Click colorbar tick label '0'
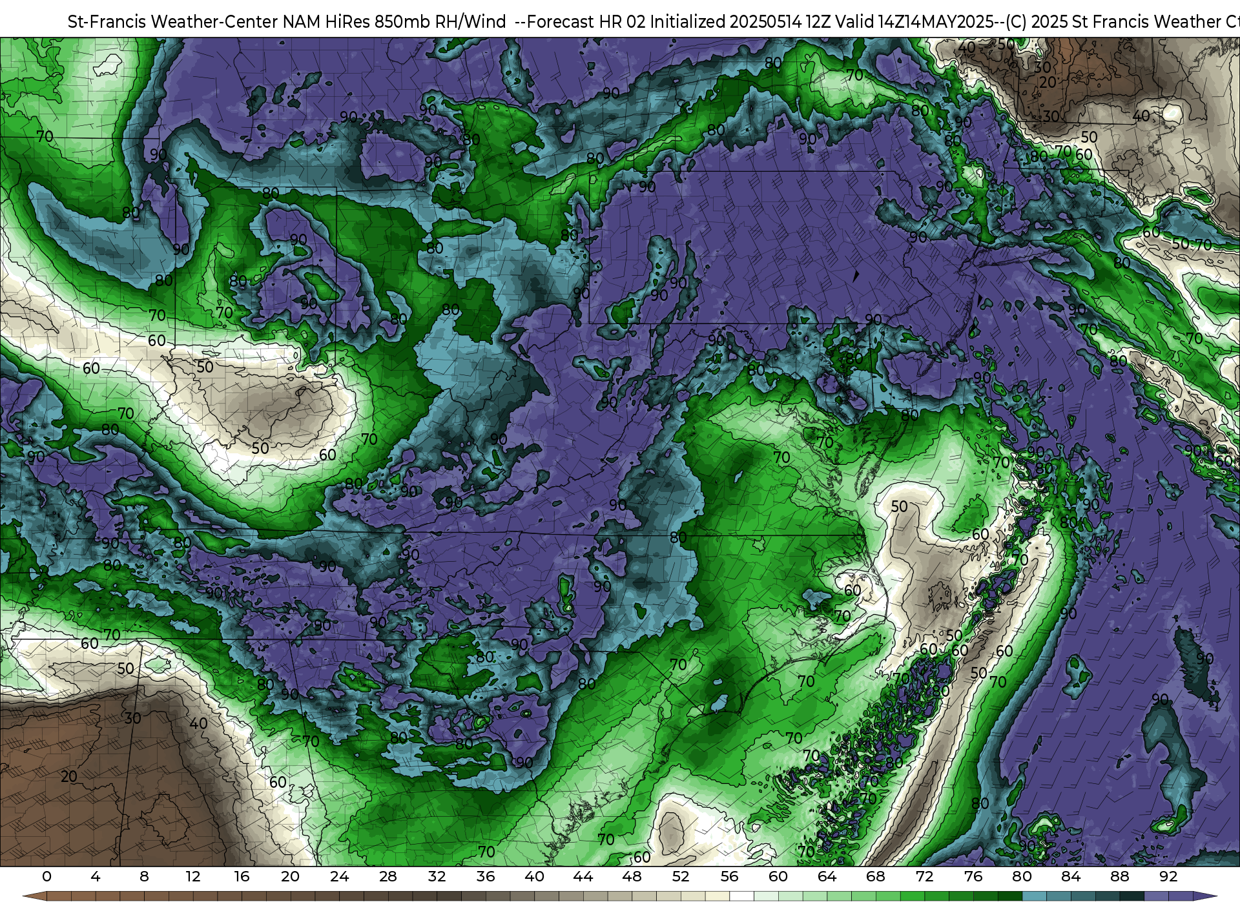This screenshot has width=1240, height=904. pyautogui.click(x=46, y=876)
